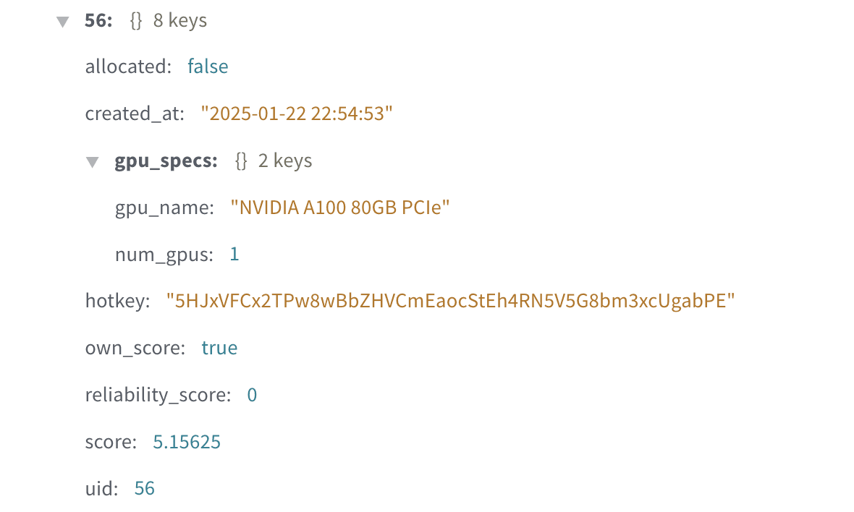The image size is (854, 512).
Task: Select the '56:' key label
Action: [x=98, y=21]
